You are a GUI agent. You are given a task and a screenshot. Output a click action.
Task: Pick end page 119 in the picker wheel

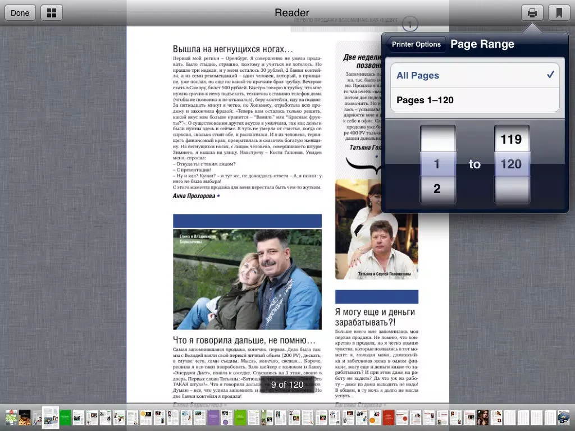click(x=512, y=139)
